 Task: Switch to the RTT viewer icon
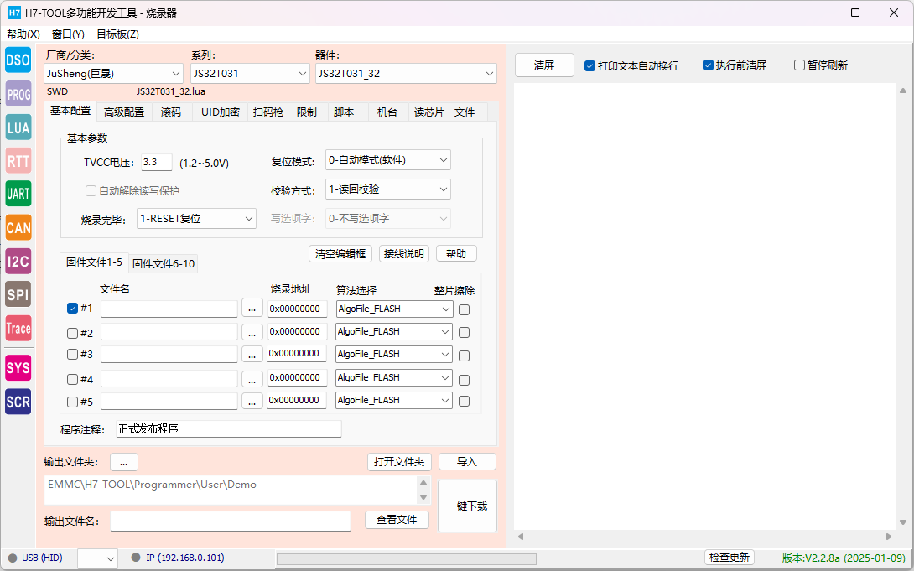pyautogui.click(x=18, y=161)
